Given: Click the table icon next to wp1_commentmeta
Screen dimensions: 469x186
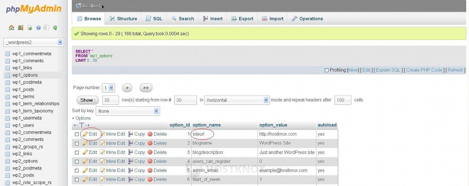Looking at the screenshot, I should click(8, 54).
